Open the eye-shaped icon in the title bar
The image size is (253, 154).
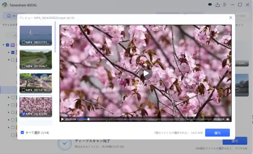click(210, 5)
